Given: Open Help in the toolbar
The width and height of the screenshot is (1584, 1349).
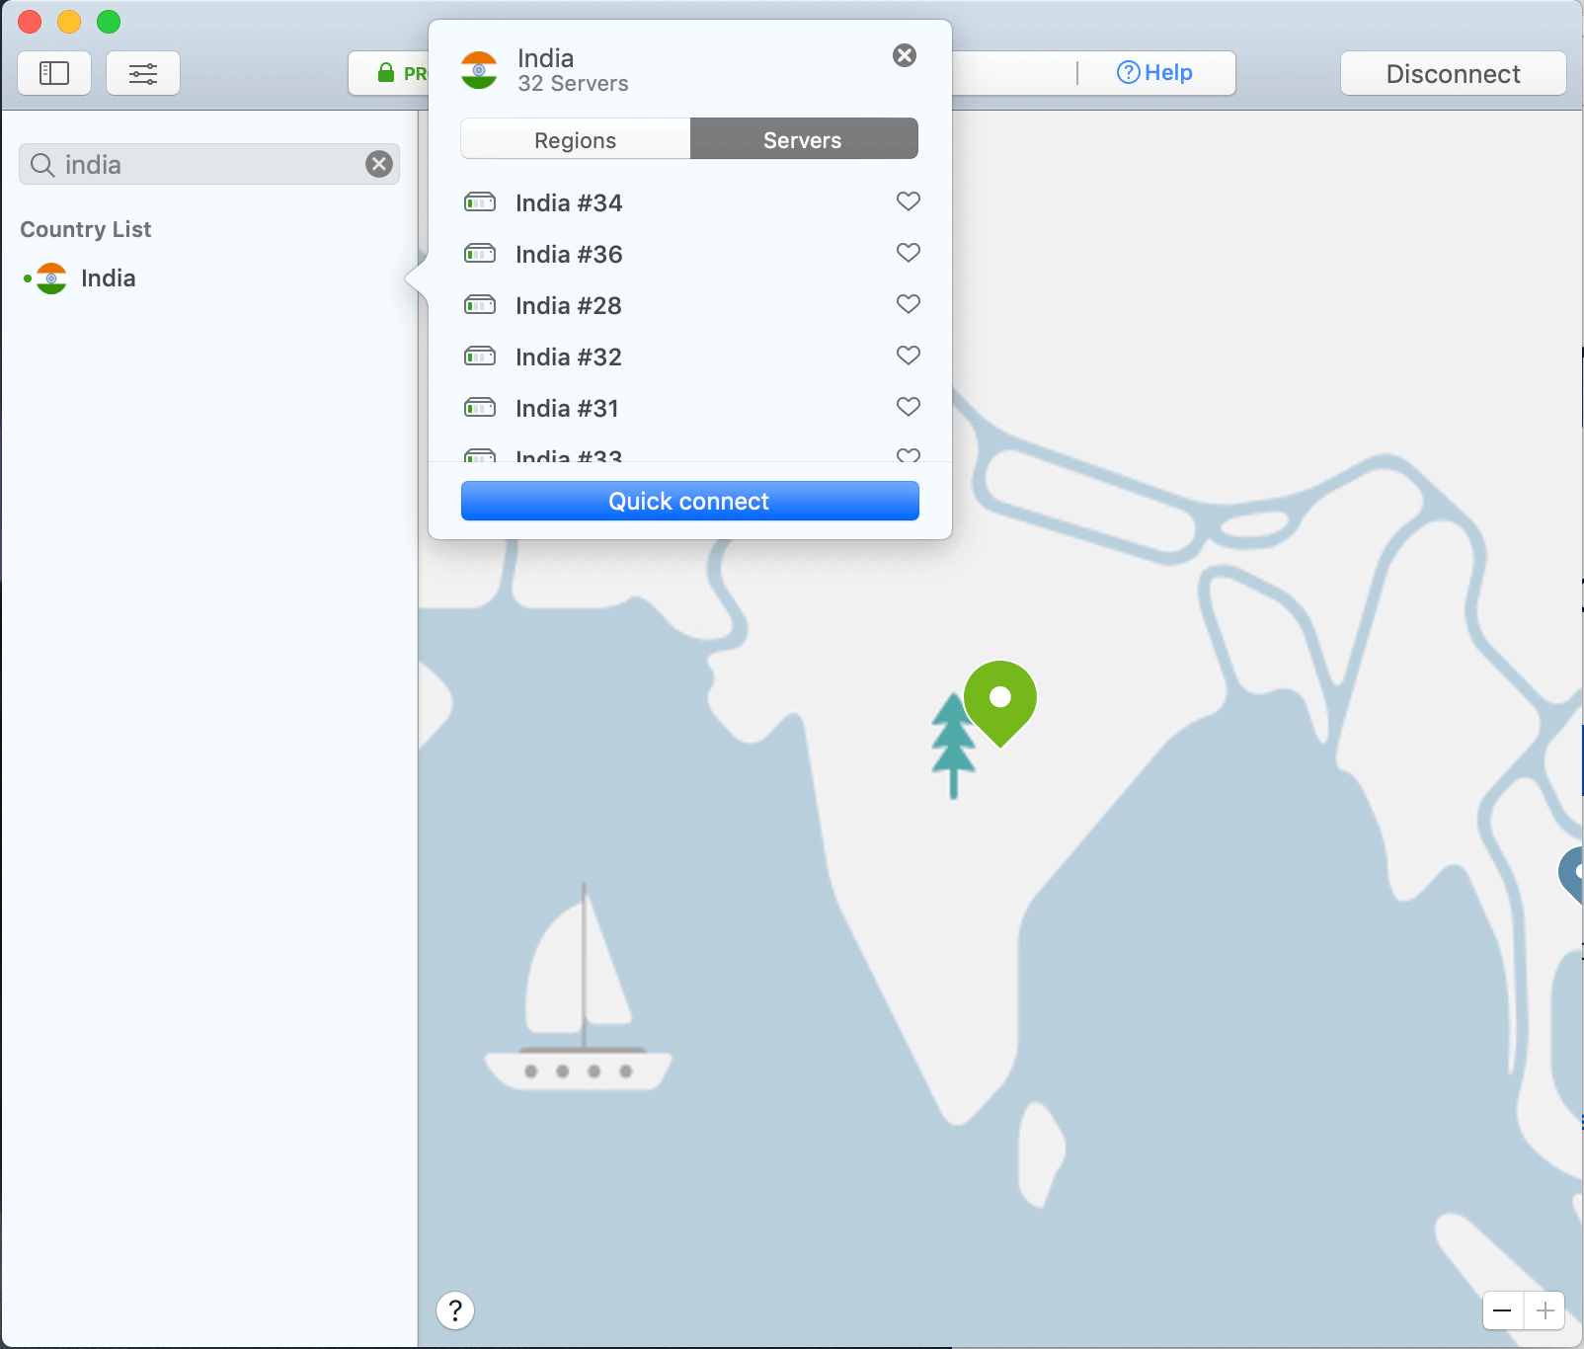Looking at the screenshot, I should coord(1154,72).
